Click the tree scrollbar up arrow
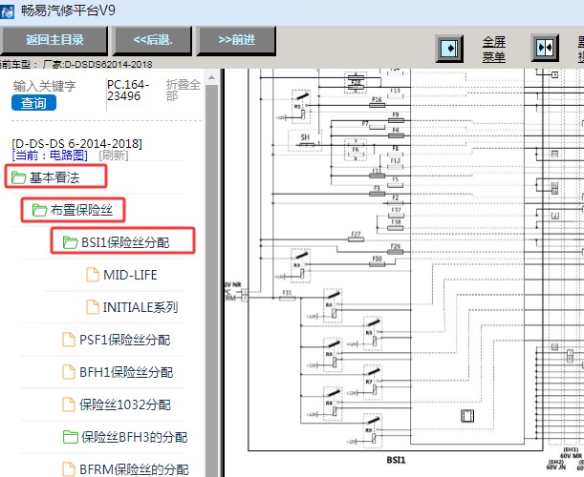The image size is (584, 477). point(211,77)
